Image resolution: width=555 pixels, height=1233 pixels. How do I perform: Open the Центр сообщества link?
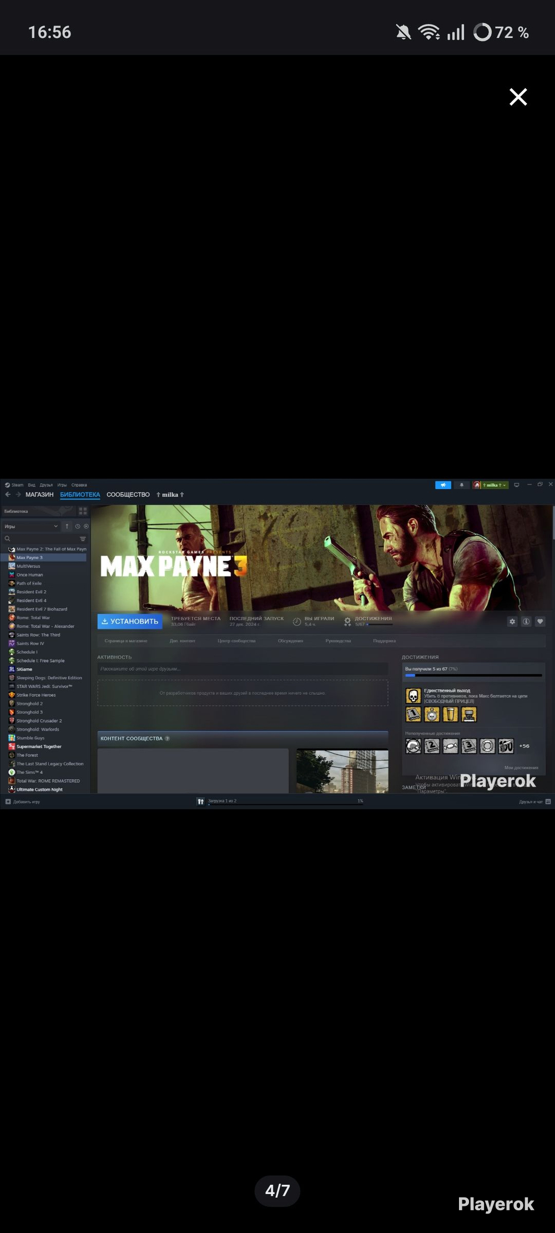tap(236, 641)
